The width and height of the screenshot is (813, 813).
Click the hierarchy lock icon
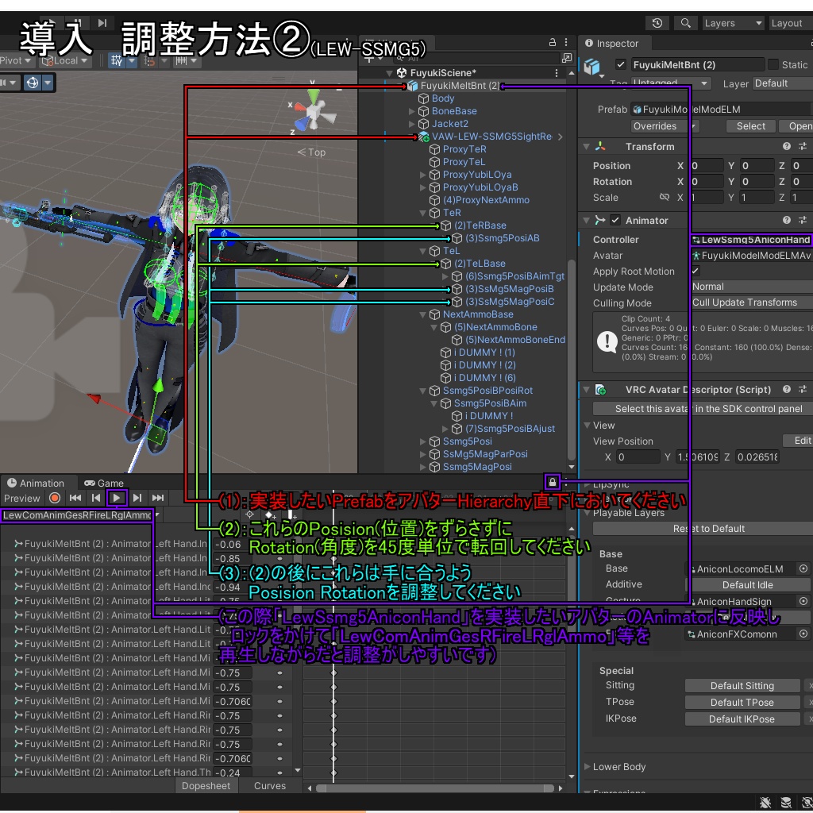coord(553,43)
